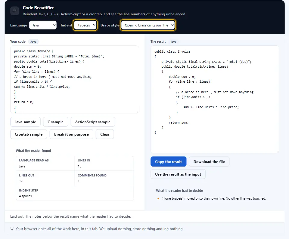Screen dimensions: 289x239
Task: Click the shield privacy icon in footer
Action: 12,228
